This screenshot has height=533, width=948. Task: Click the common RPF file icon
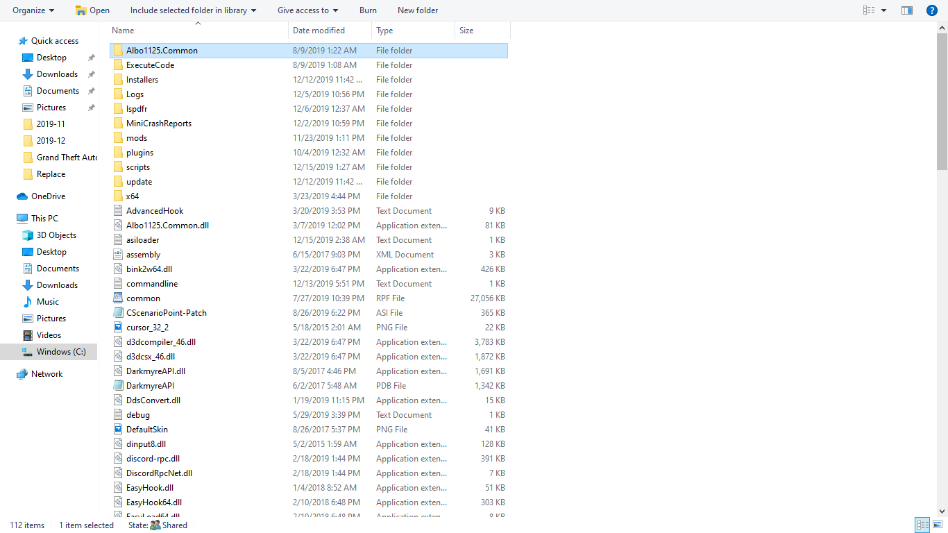click(x=118, y=298)
